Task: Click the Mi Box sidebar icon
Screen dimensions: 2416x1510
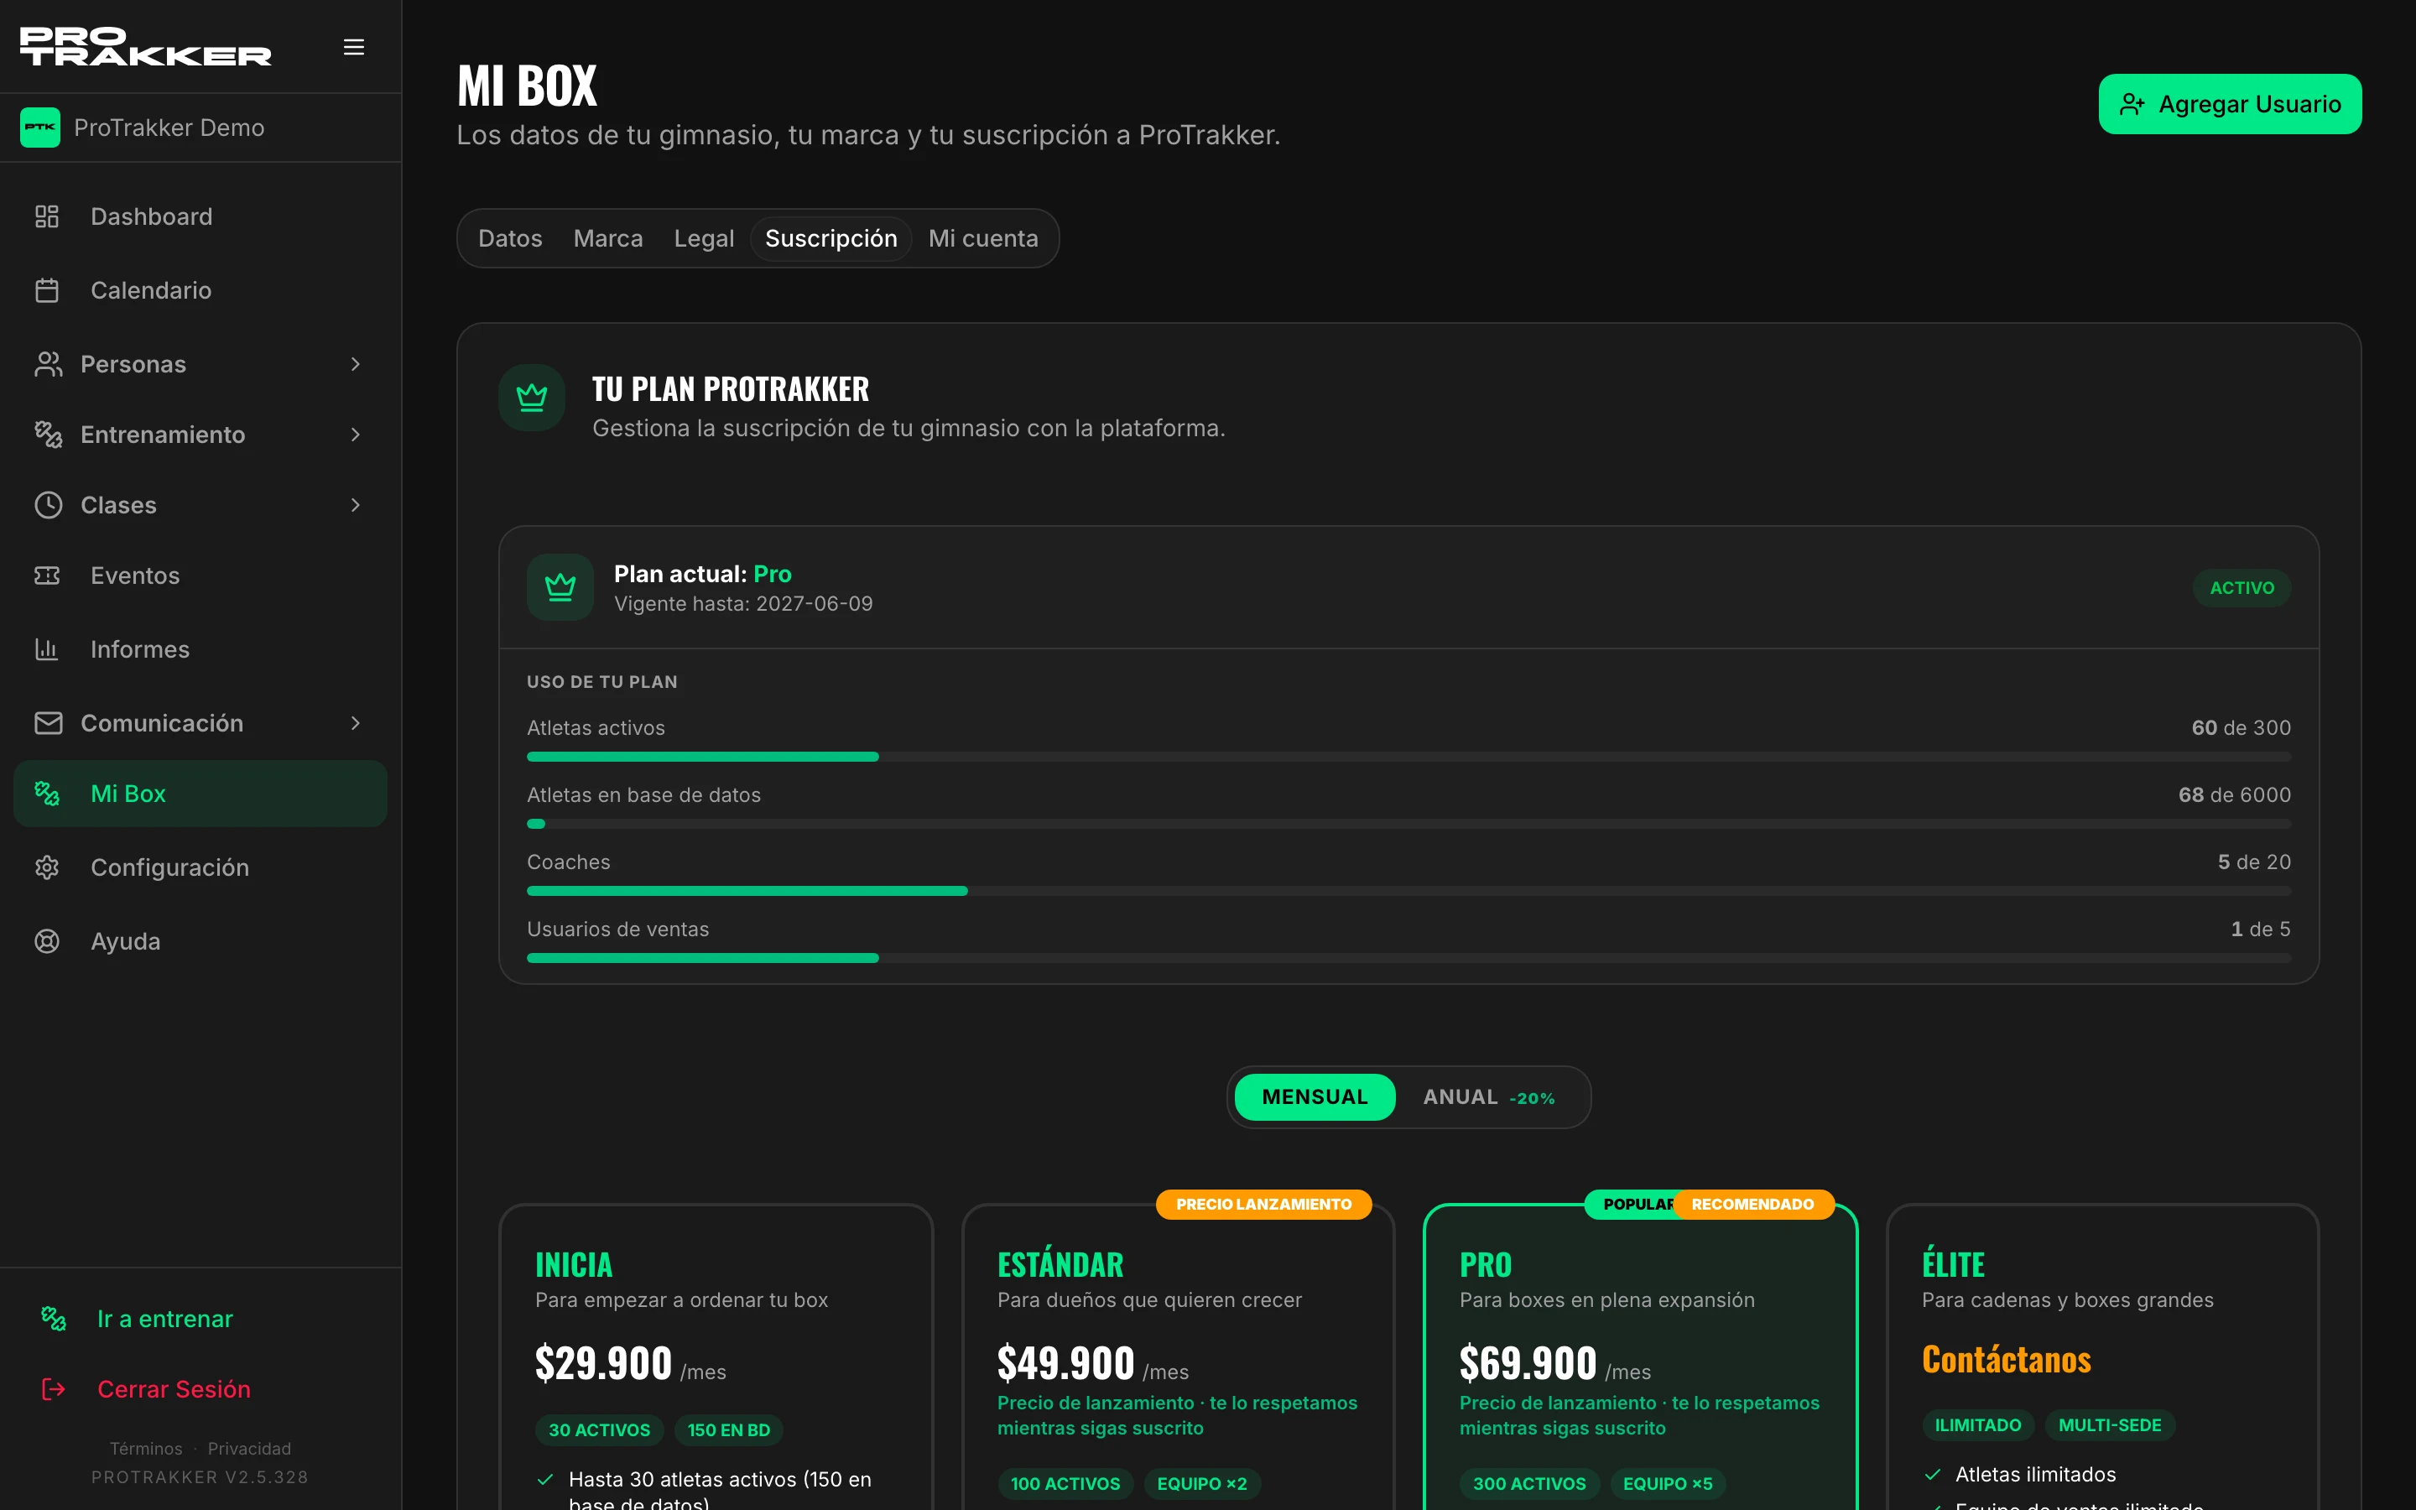Action: pyautogui.click(x=47, y=794)
